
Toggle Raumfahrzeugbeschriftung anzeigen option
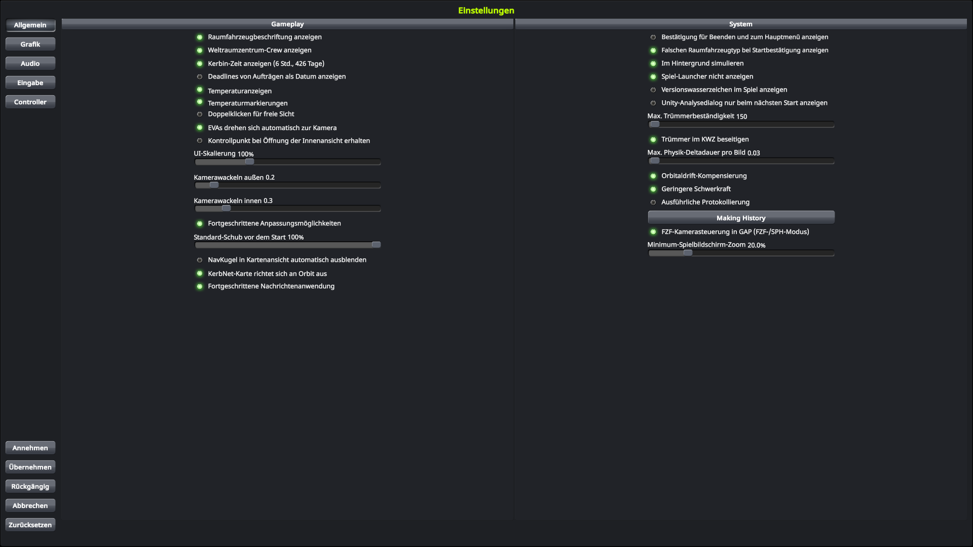click(200, 37)
